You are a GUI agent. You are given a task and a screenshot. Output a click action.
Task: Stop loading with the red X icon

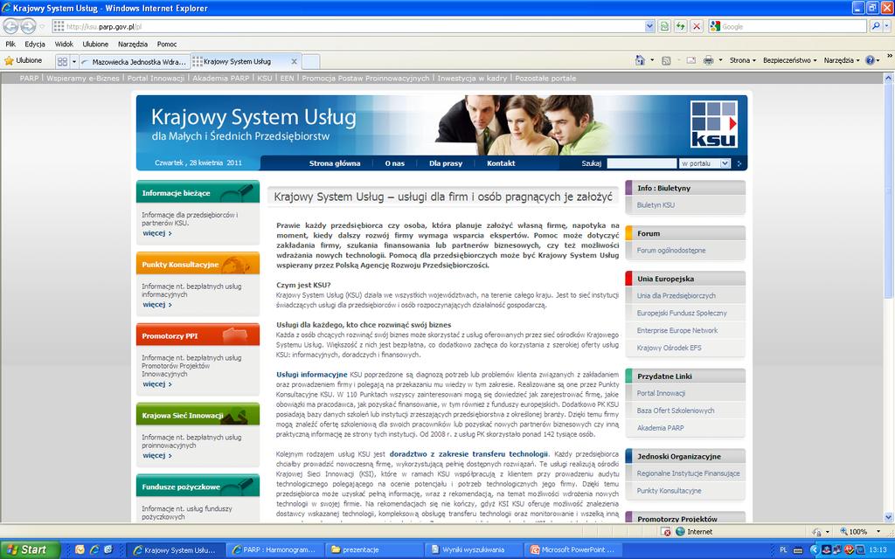click(x=697, y=26)
